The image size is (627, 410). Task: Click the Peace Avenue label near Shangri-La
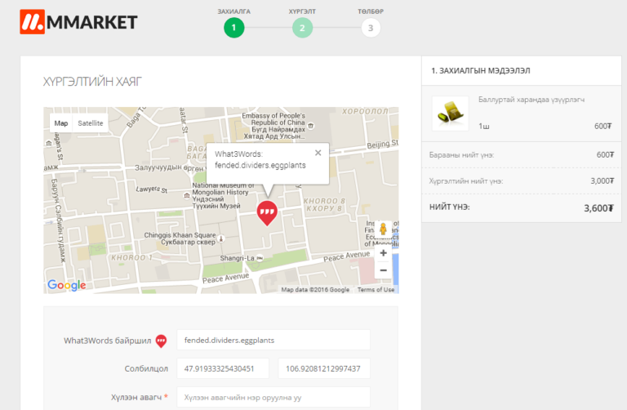click(x=226, y=278)
